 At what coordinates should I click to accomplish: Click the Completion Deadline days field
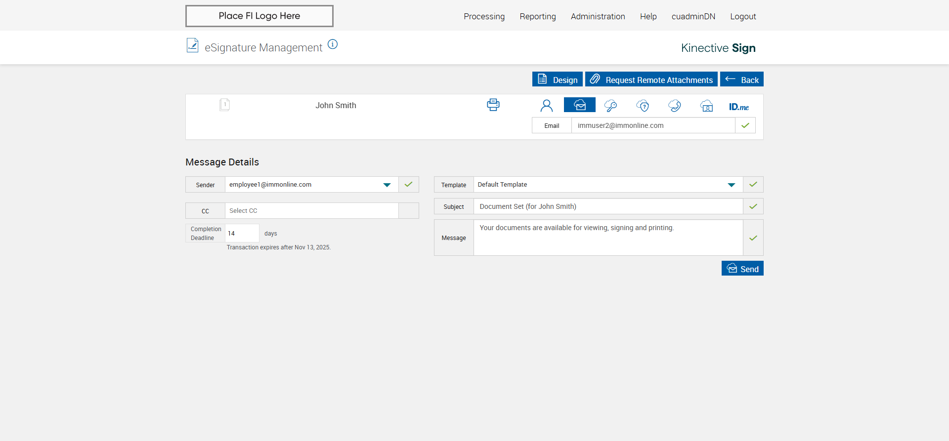tap(242, 233)
